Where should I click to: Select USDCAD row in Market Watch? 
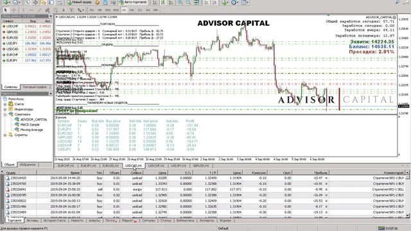pos(26,49)
